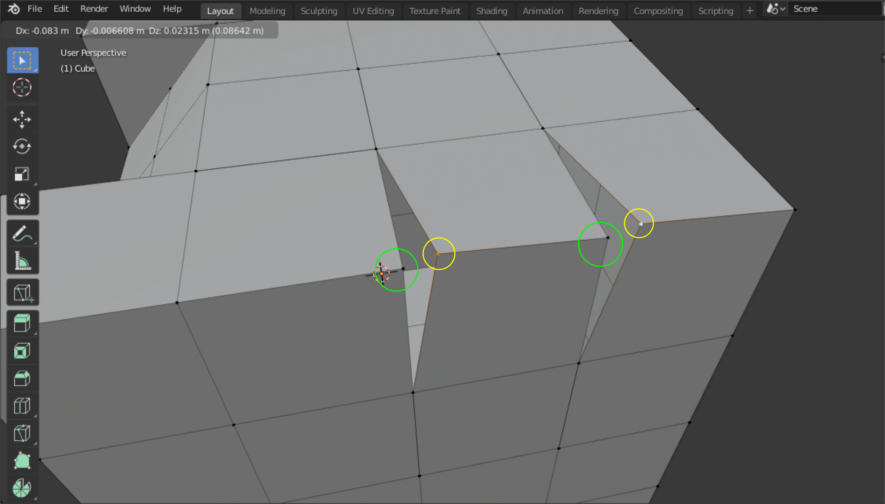Image resolution: width=885 pixels, height=504 pixels.
Task: Pick the Add Cube tool
Action: [23, 293]
